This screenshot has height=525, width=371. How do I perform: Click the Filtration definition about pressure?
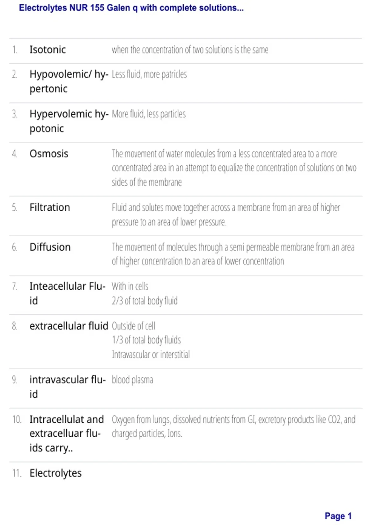point(226,215)
